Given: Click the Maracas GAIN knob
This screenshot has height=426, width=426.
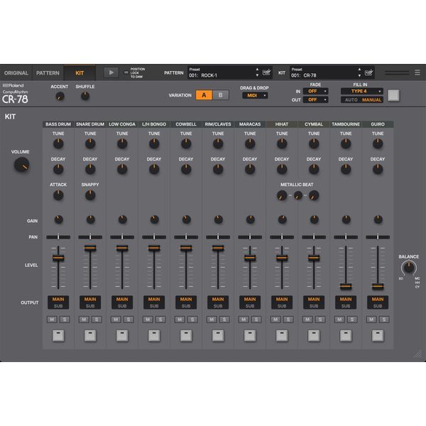Looking at the screenshot, I should pos(250,219).
